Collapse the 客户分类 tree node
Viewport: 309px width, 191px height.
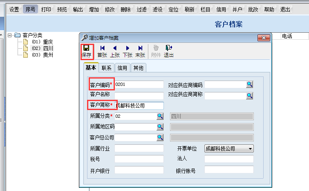coord(9,35)
